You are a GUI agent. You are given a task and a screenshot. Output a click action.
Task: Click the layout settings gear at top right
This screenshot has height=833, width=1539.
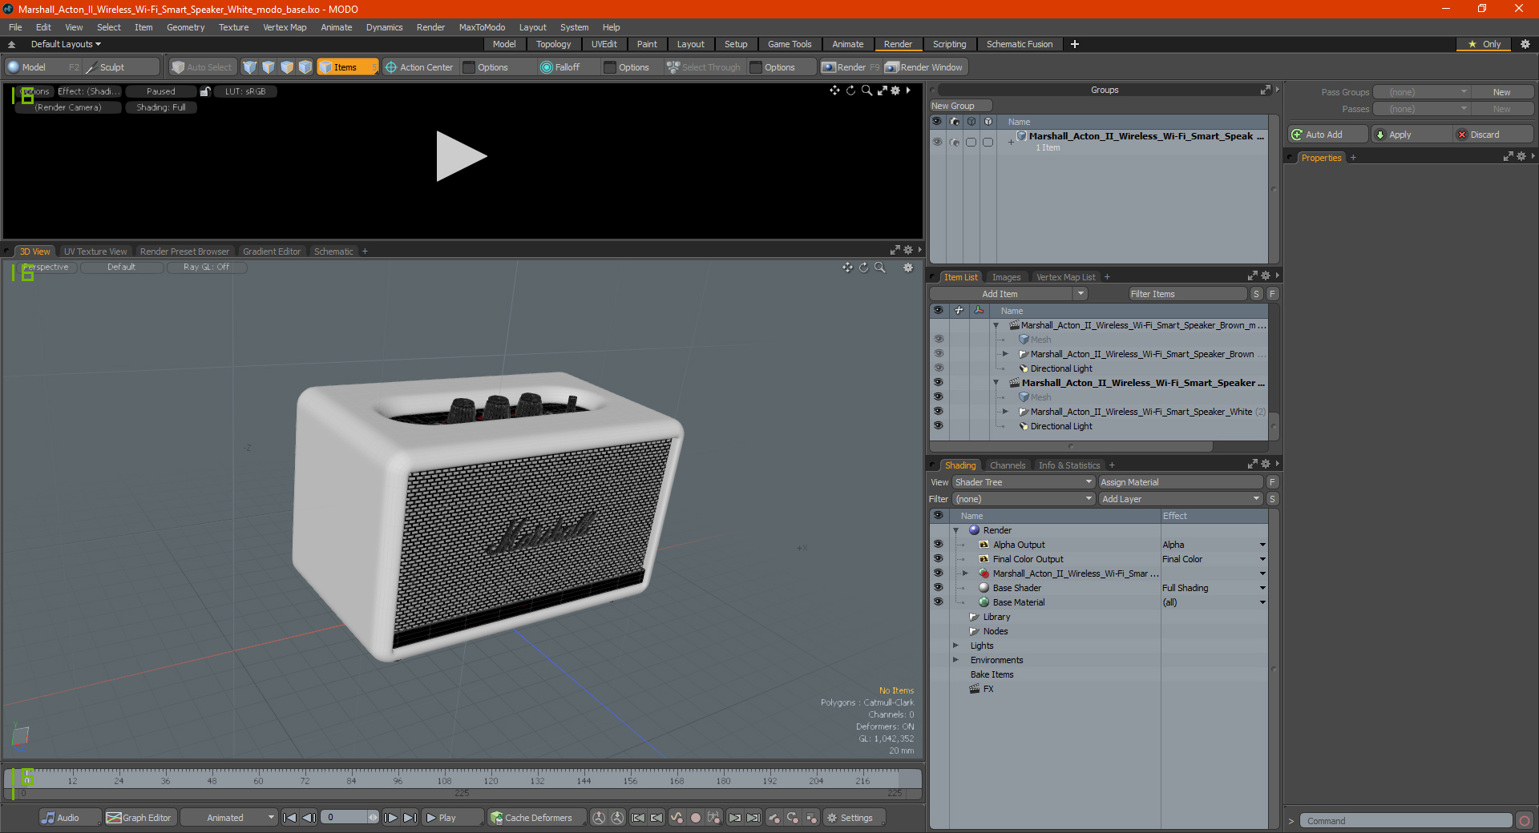pyautogui.click(x=1525, y=44)
